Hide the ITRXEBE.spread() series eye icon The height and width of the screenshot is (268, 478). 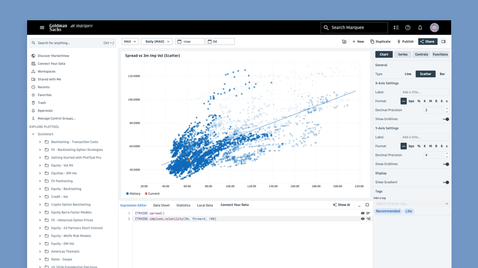click(x=363, y=213)
